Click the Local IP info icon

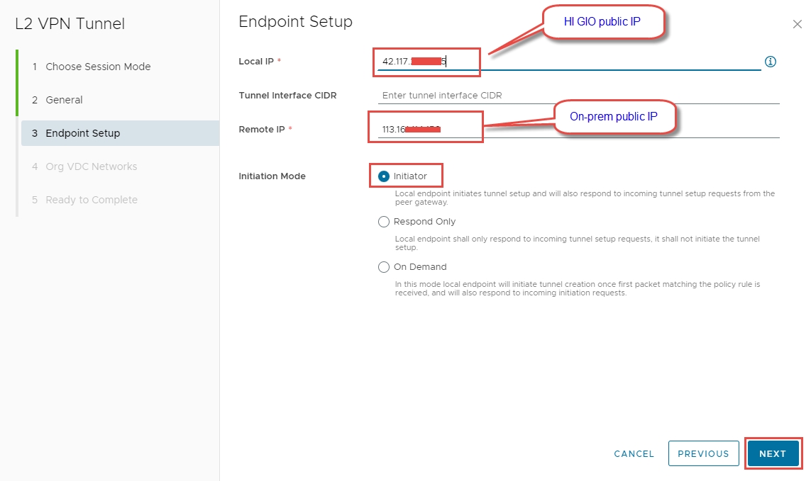click(771, 62)
